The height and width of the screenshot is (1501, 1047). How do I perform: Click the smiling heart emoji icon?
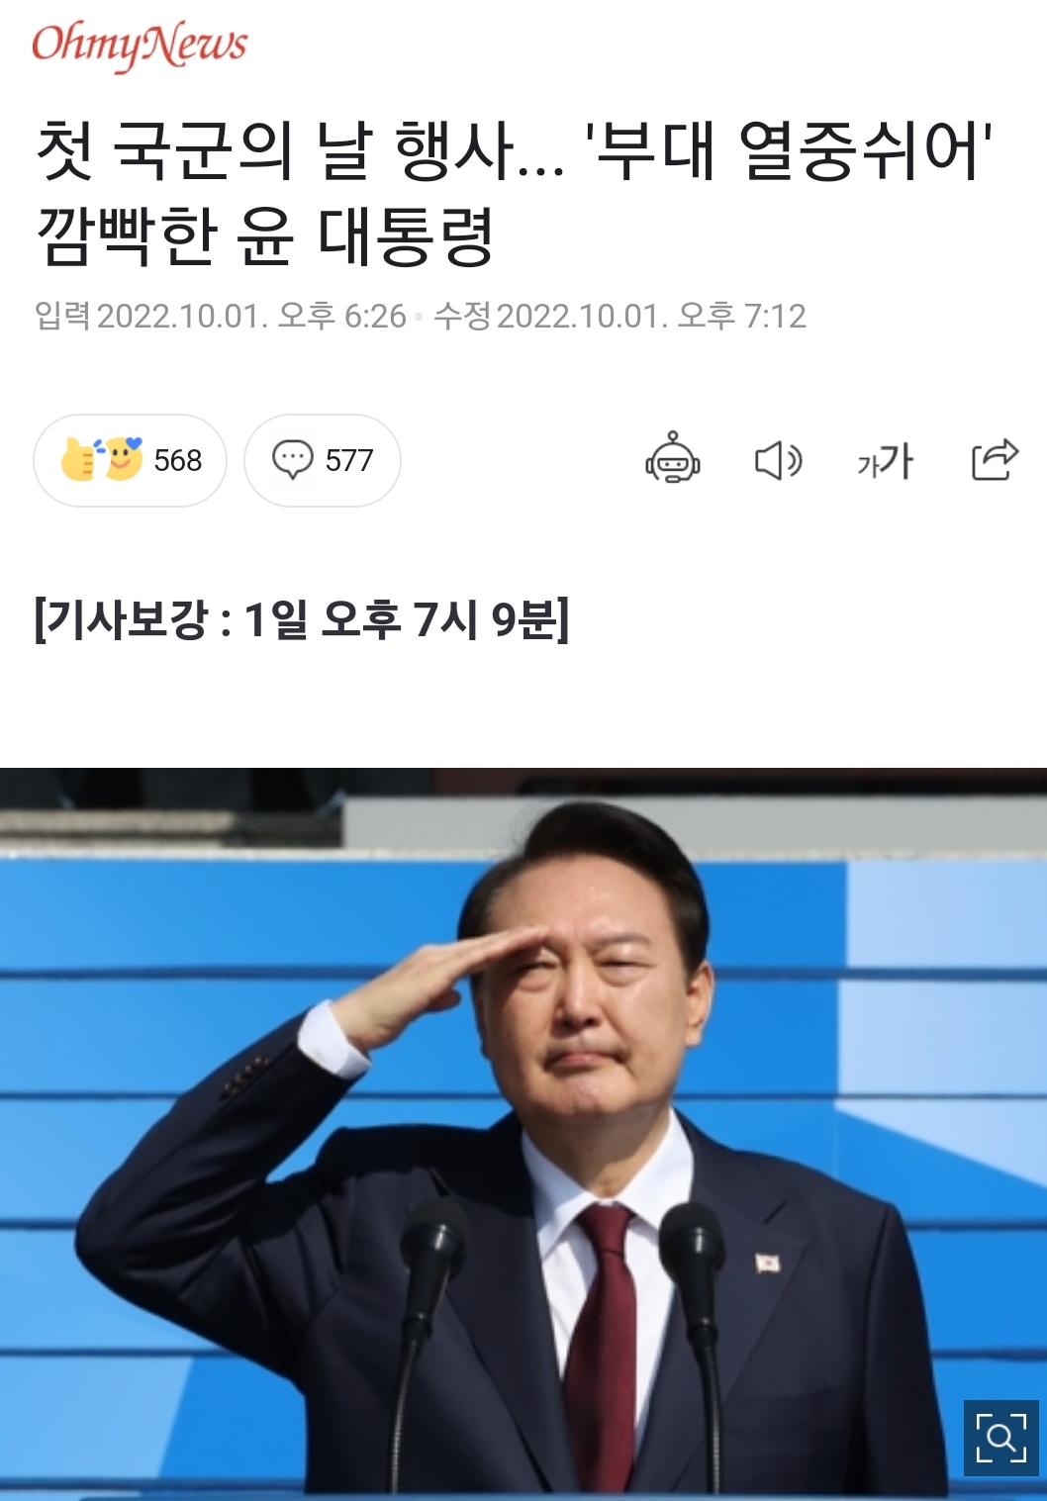[x=123, y=458]
